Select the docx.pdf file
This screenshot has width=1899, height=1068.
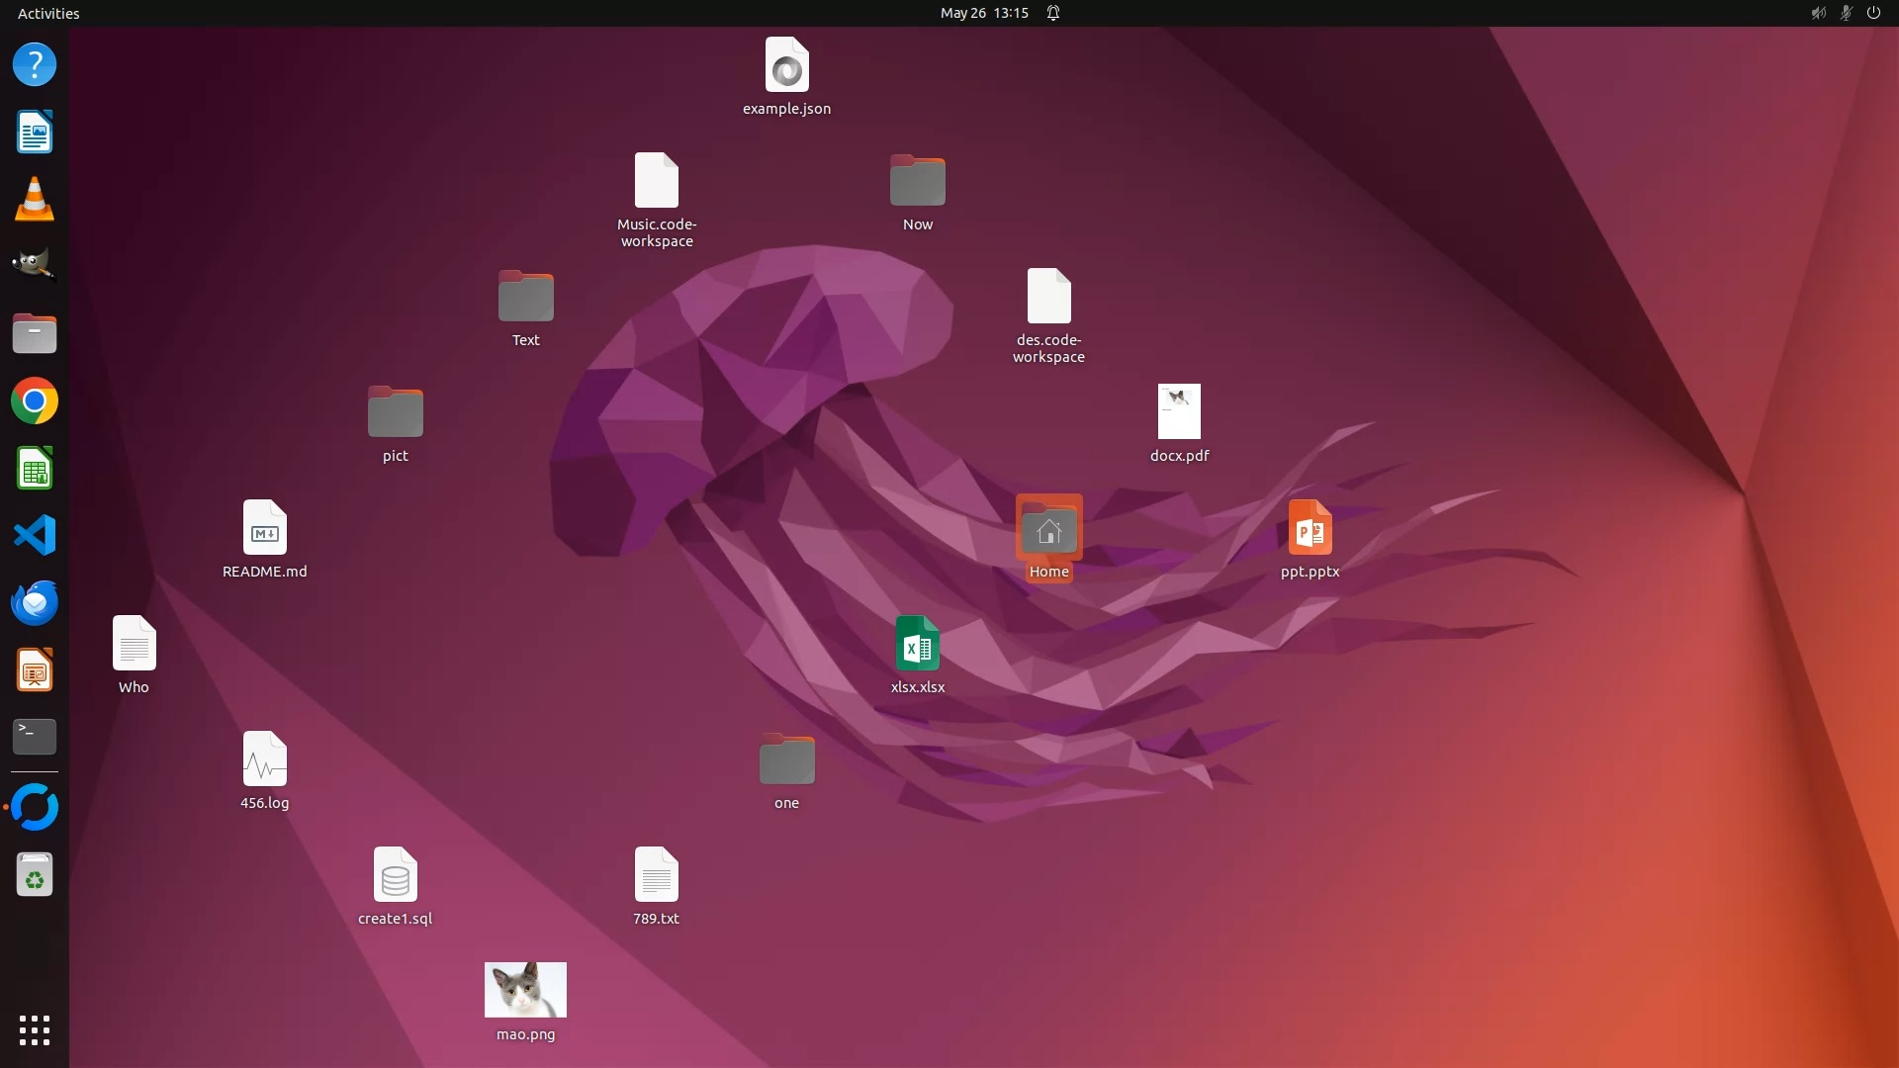(x=1179, y=412)
